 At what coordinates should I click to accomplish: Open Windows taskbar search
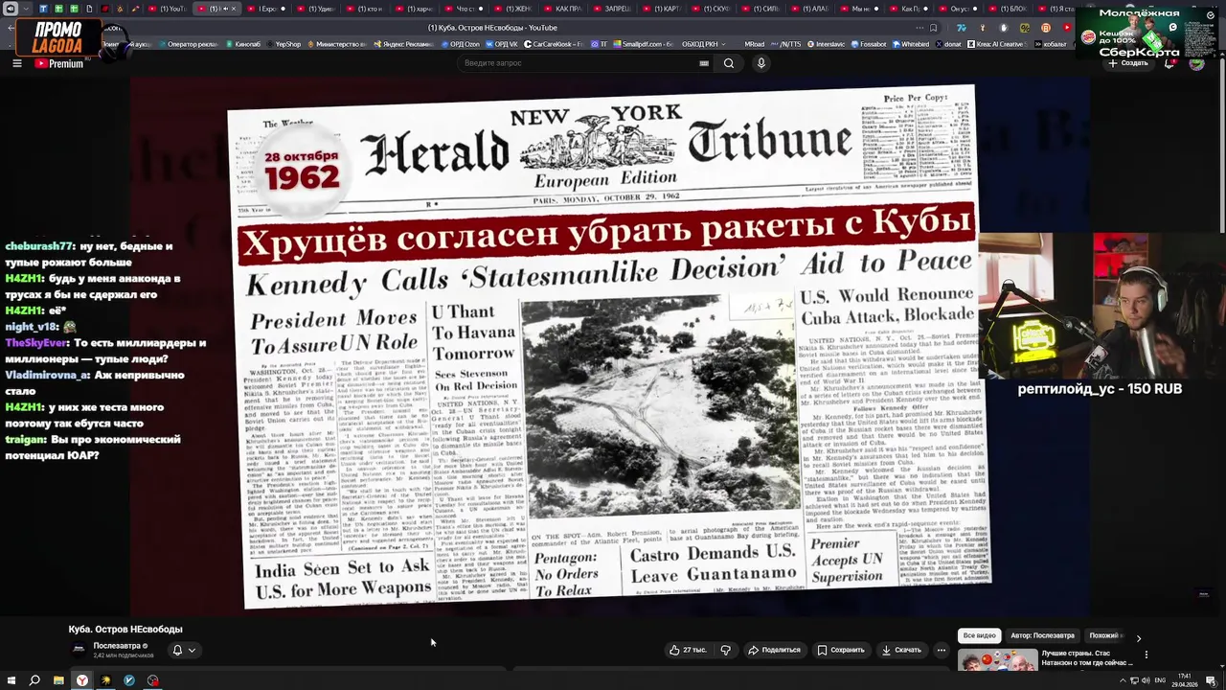(x=34, y=680)
